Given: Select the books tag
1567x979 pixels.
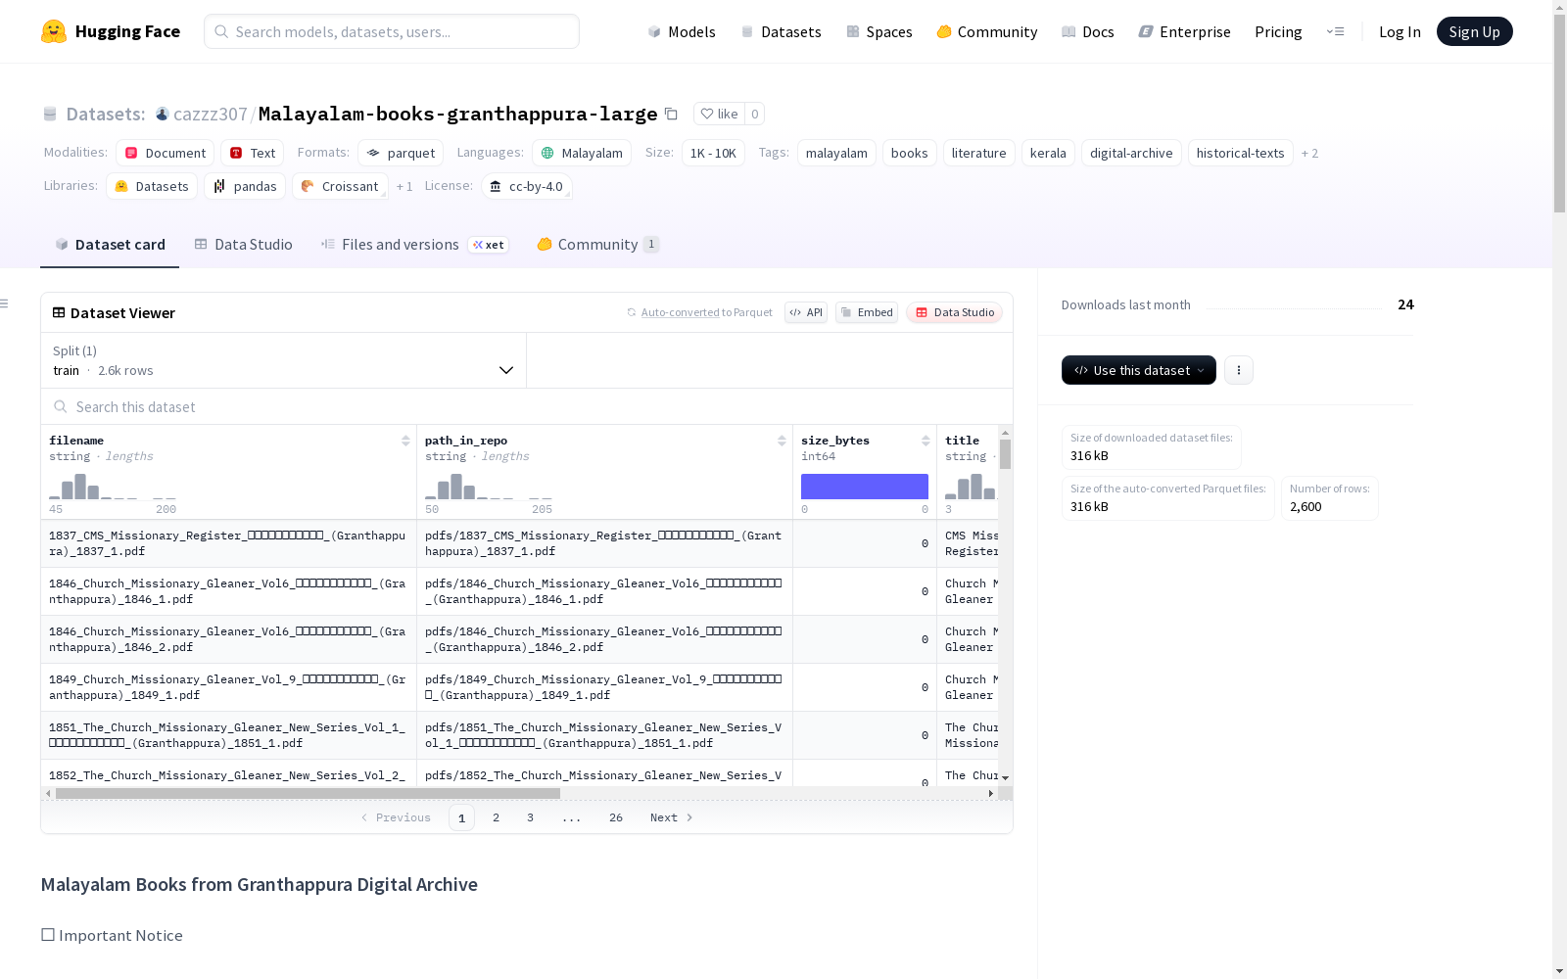Looking at the screenshot, I should coord(909,153).
